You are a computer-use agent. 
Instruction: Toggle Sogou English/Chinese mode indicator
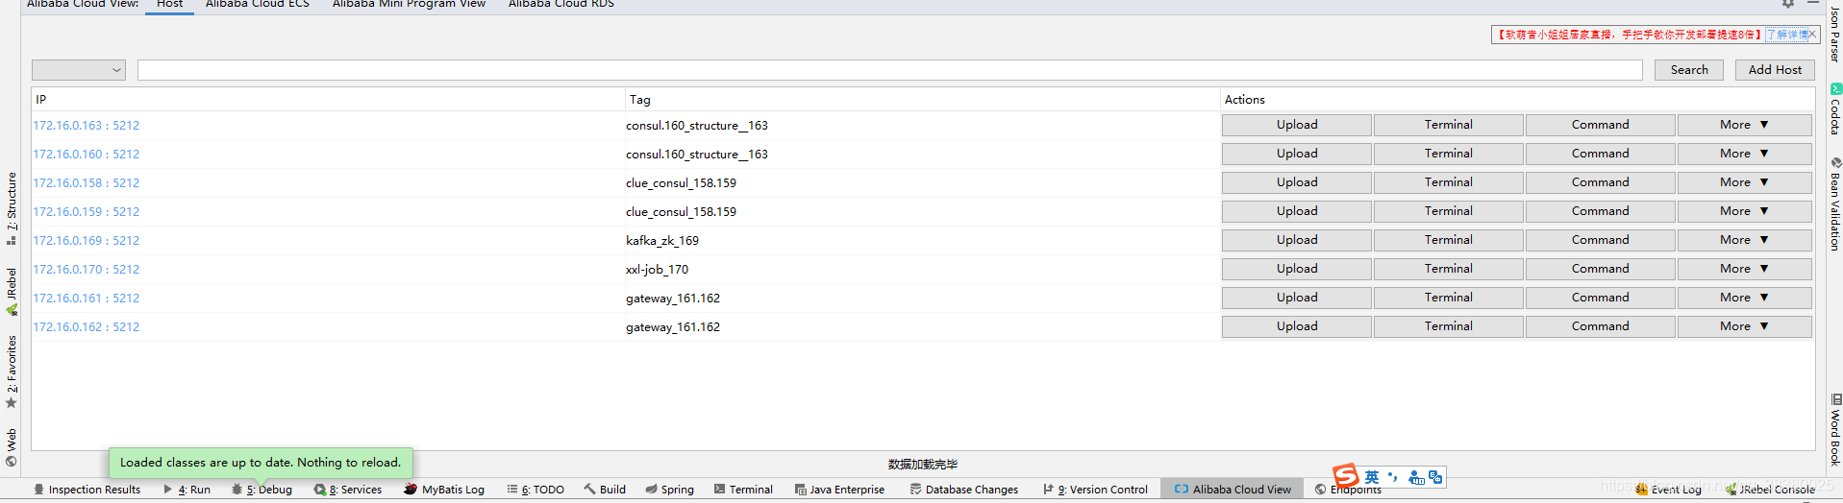coord(1372,477)
